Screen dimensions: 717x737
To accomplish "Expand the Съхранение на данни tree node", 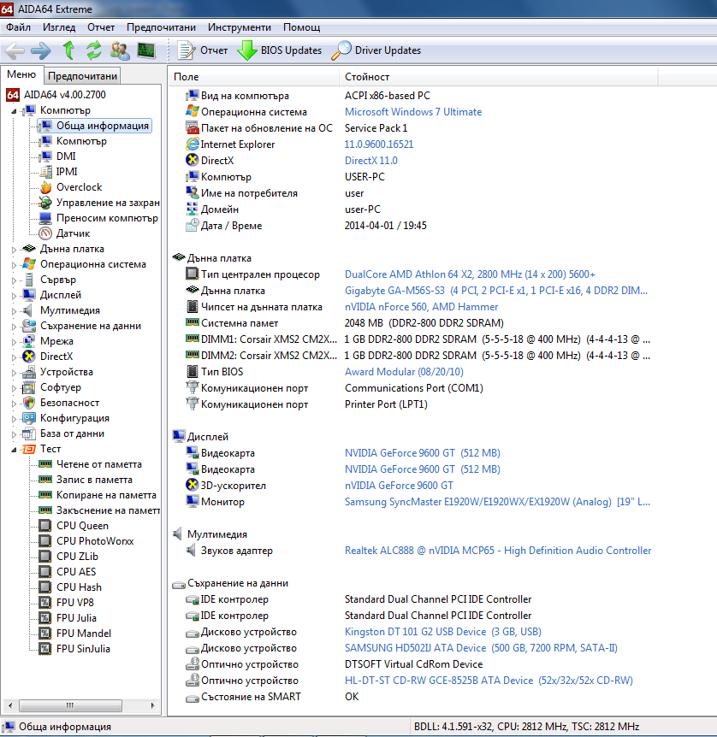I will [14, 327].
